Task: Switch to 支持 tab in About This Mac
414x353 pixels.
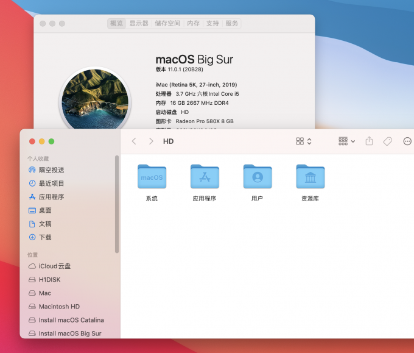Action: [212, 23]
